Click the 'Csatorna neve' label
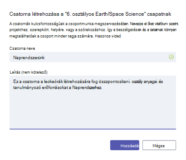186x160 pixels. 22,49
